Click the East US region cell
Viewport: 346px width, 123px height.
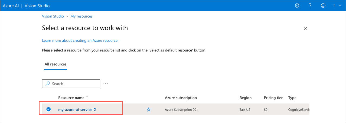[x=245, y=110]
